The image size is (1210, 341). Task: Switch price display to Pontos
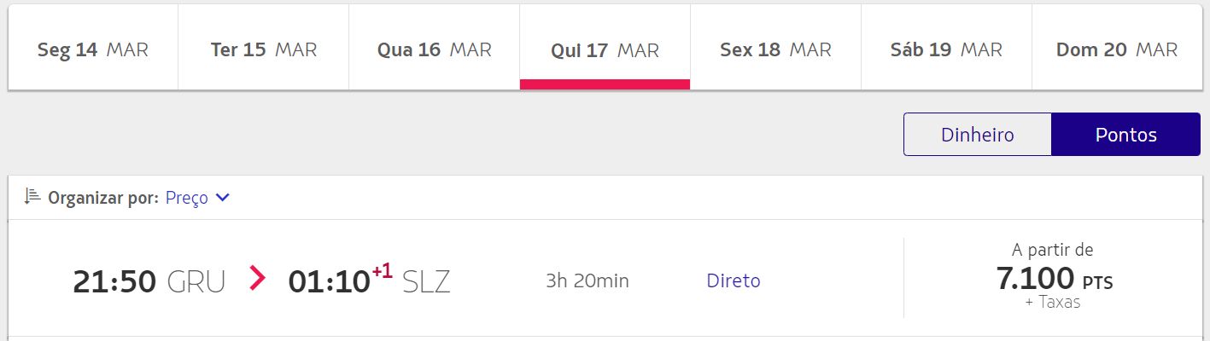point(1125,135)
